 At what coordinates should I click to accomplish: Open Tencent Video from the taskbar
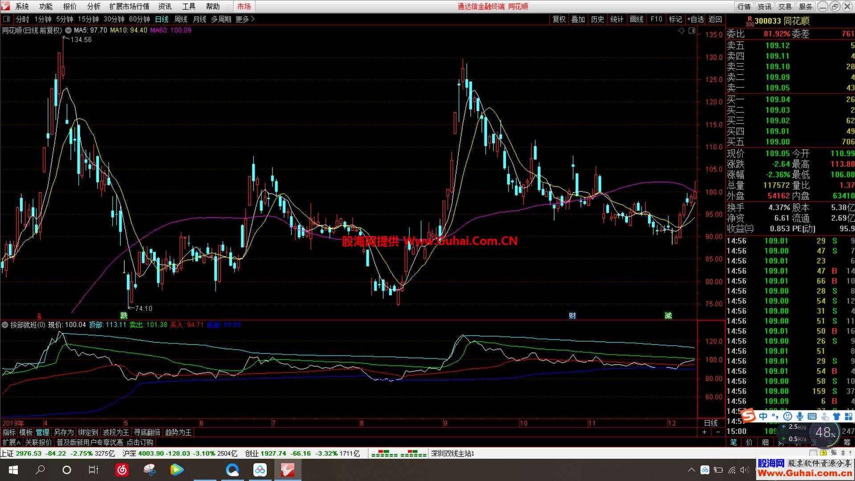pos(177,470)
